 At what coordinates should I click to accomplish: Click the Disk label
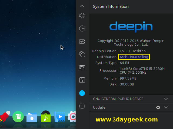[x=113, y=84]
